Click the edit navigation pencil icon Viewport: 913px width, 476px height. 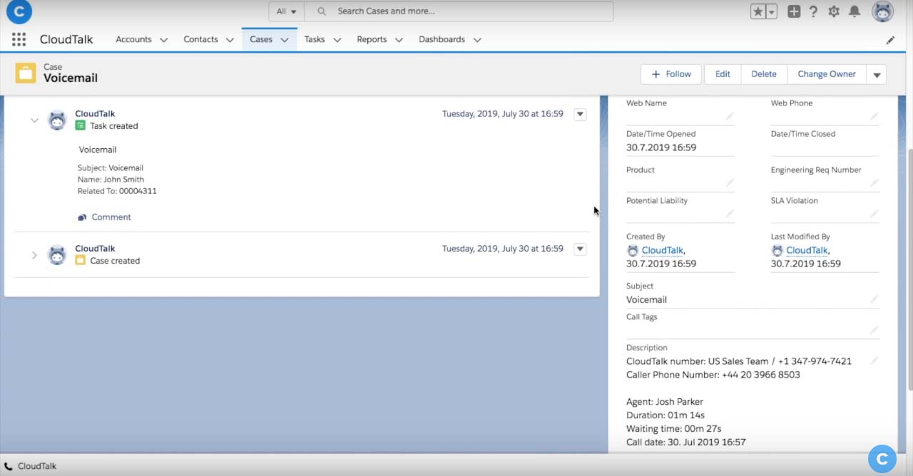click(x=890, y=40)
